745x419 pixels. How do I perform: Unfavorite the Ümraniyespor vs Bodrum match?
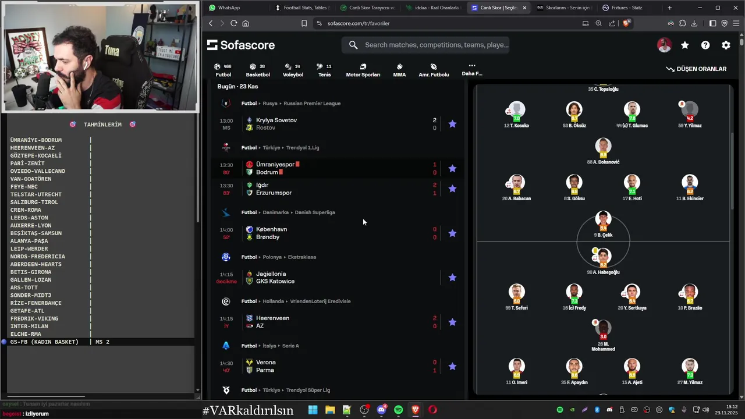click(x=452, y=169)
